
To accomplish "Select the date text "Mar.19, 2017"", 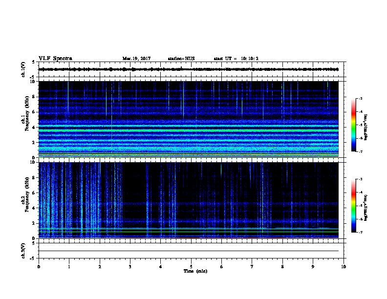I will pyautogui.click(x=136, y=59).
